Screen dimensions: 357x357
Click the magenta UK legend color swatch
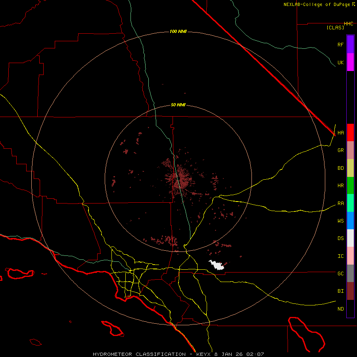(350, 62)
